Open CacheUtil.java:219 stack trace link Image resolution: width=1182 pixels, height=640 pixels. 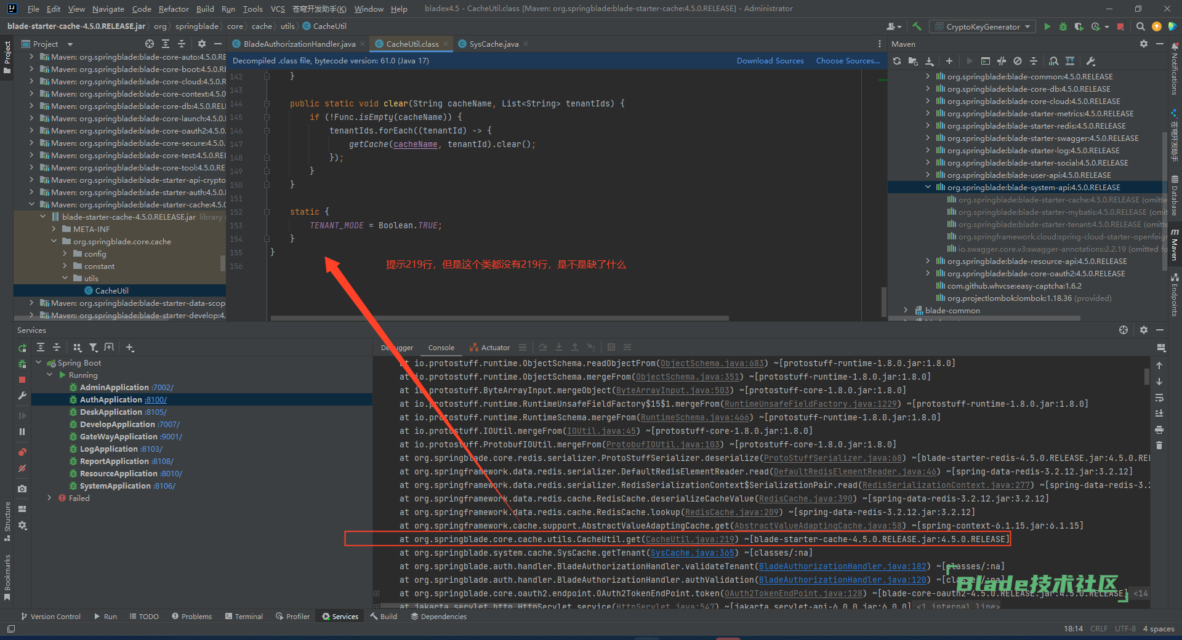coord(691,539)
